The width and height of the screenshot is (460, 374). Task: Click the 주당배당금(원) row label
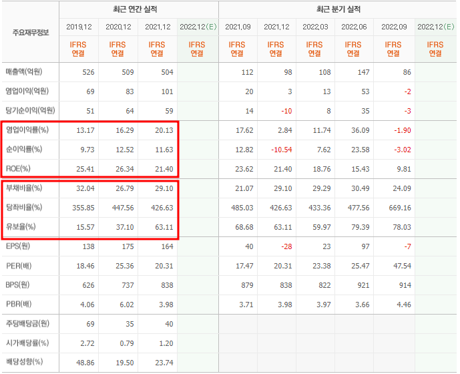27,324
